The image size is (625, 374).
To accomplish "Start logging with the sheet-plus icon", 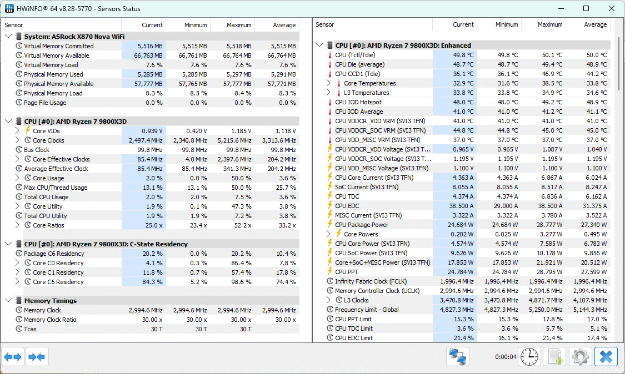I will click(555, 356).
